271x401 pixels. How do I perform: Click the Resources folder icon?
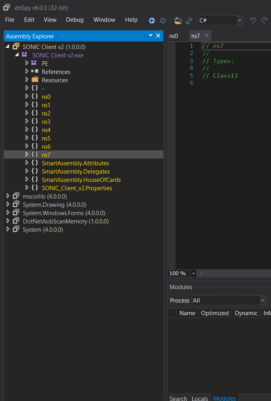pos(35,79)
